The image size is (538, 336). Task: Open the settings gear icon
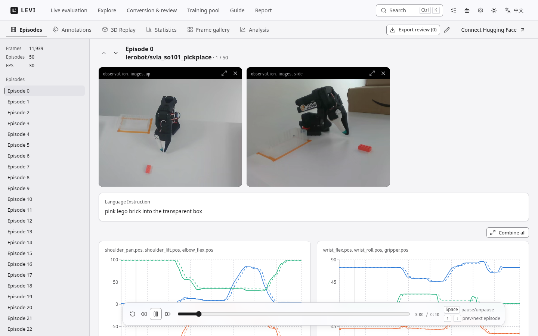click(x=480, y=10)
